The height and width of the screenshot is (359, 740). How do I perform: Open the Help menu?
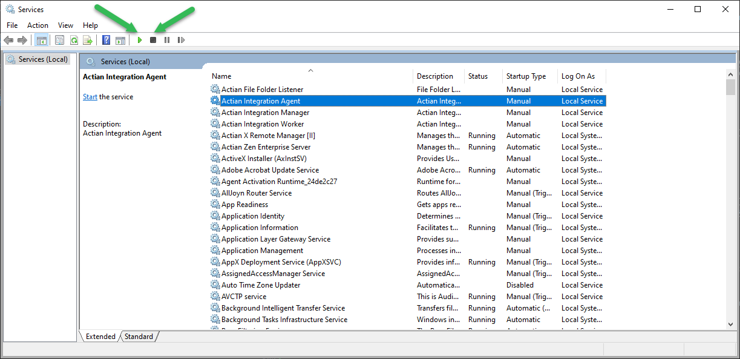point(90,25)
